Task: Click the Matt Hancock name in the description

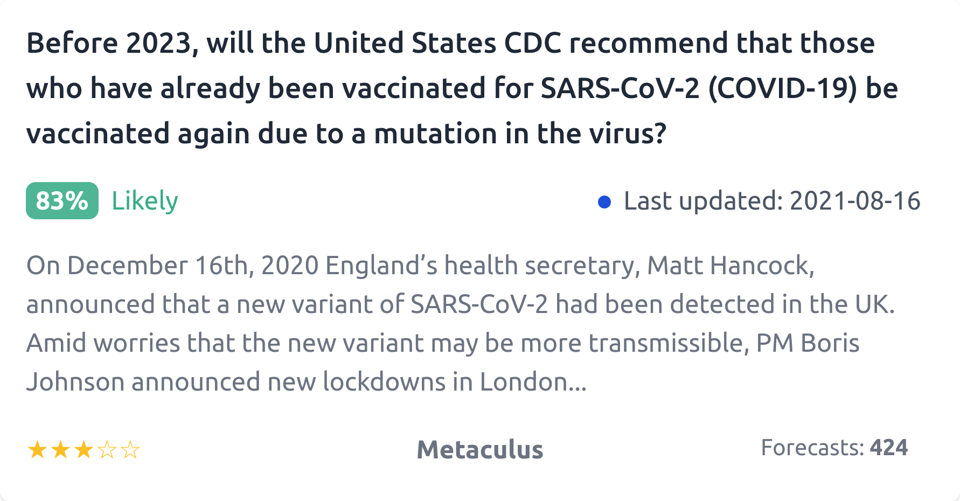Action: click(730, 266)
